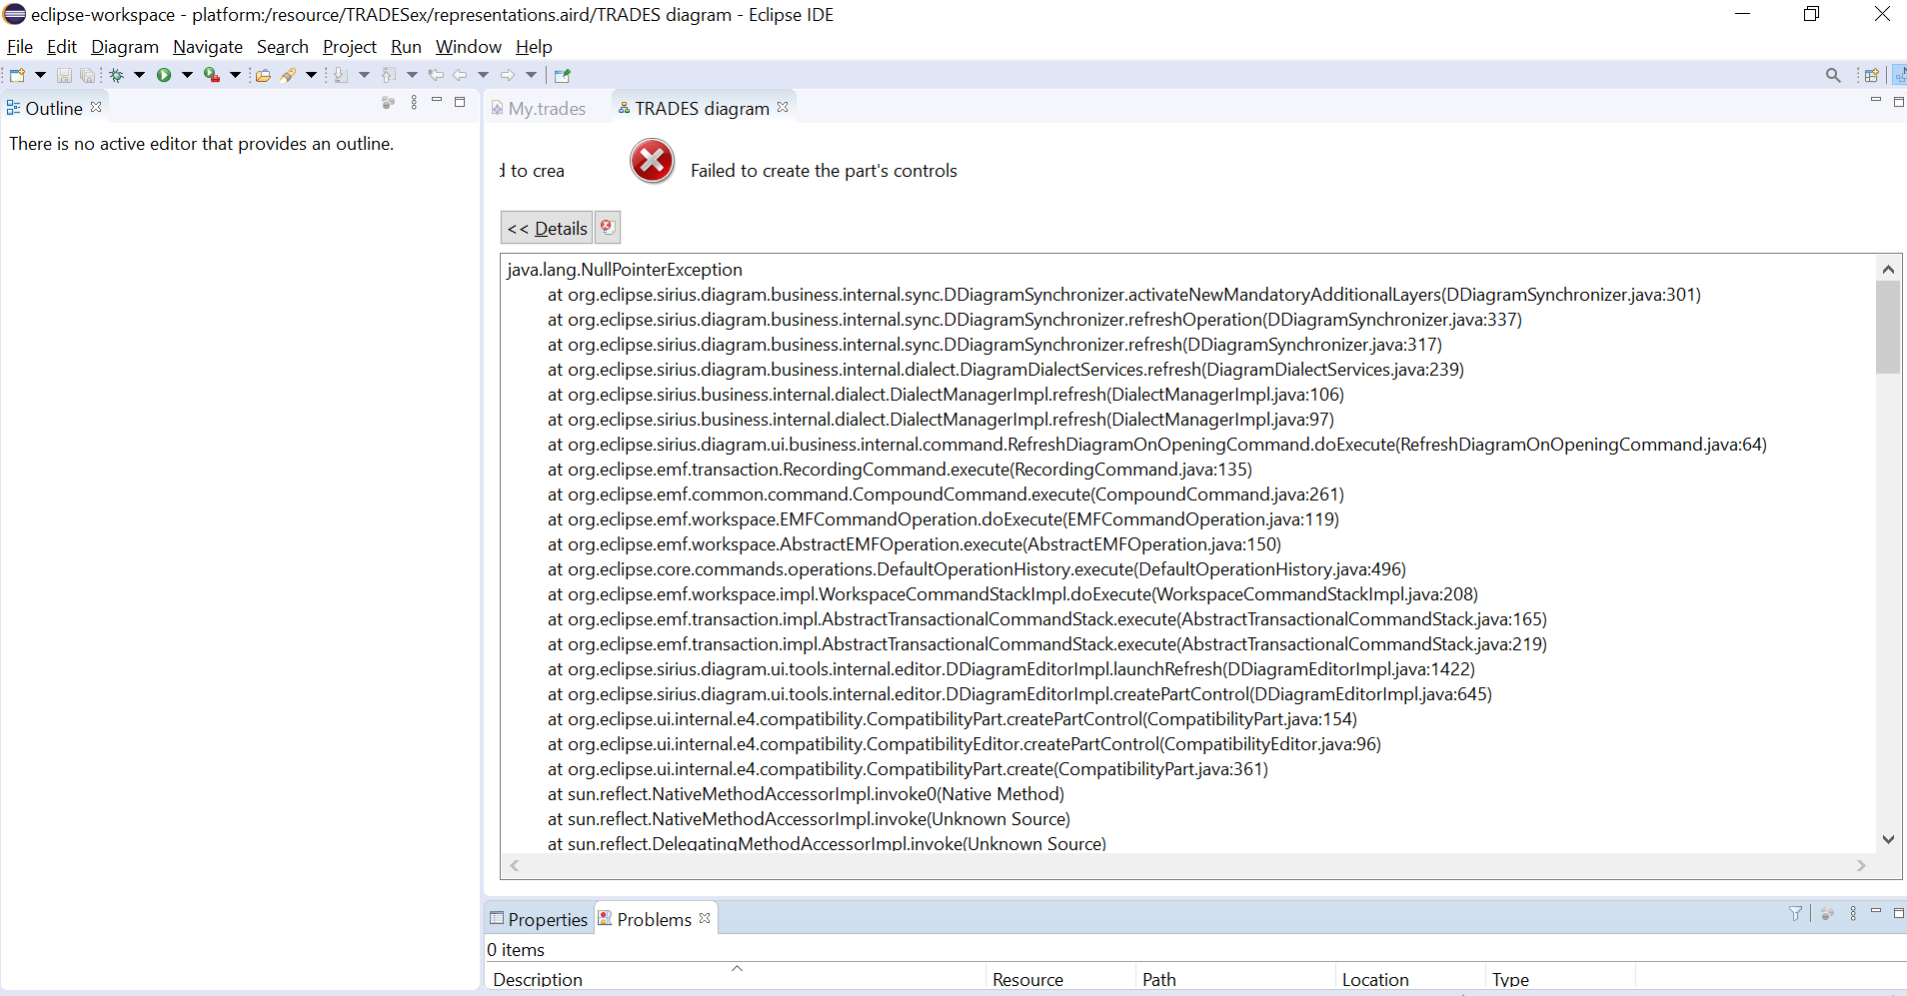Image resolution: width=1907 pixels, height=996 pixels.
Task: Open the Navigate menu
Action: [208, 47]
